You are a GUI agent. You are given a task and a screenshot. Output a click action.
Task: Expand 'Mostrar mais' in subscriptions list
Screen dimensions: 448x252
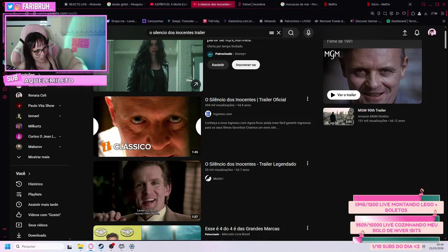click(x=38, y=157)
